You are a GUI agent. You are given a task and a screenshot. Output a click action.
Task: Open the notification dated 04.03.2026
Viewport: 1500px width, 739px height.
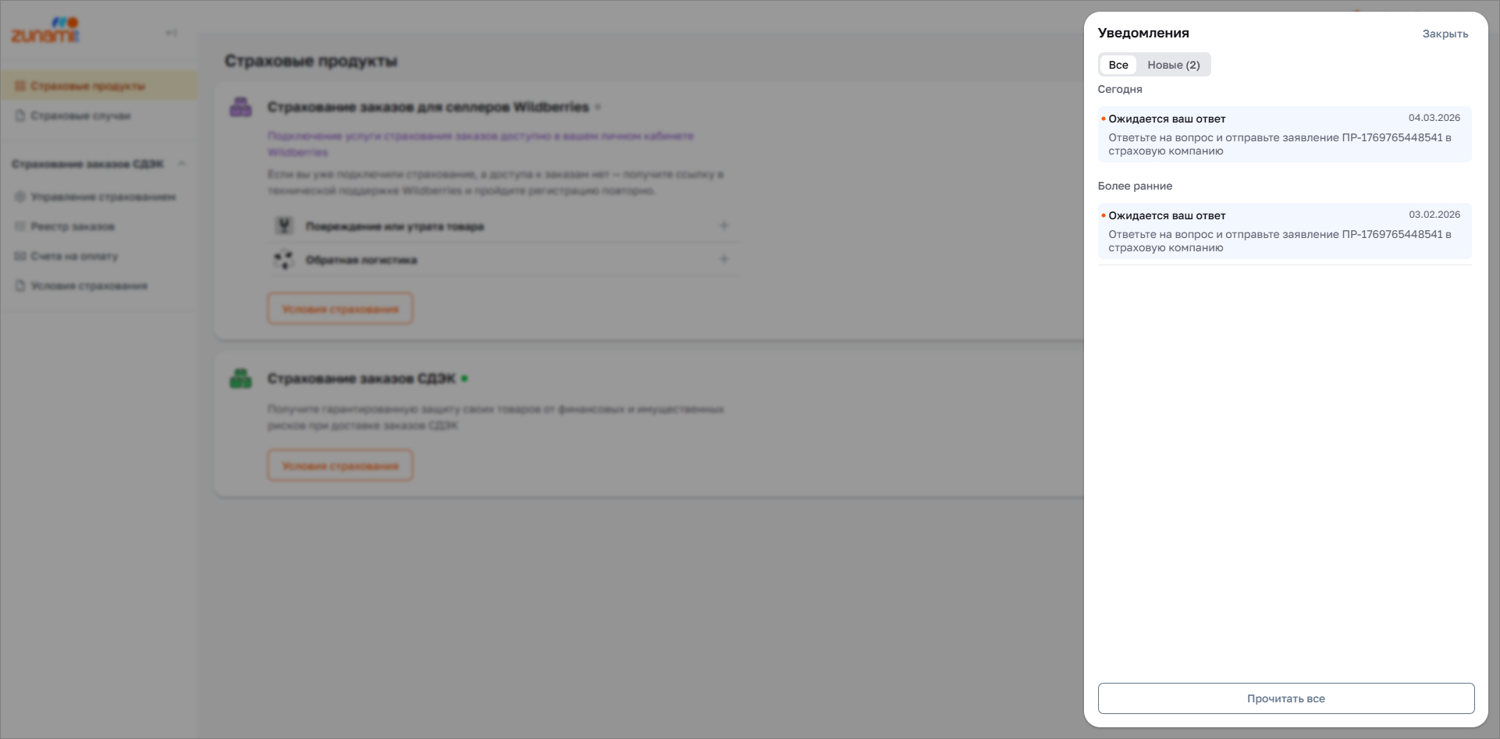[x=1284, y=134]
